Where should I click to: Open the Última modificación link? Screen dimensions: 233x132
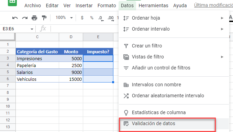point(213,5)
